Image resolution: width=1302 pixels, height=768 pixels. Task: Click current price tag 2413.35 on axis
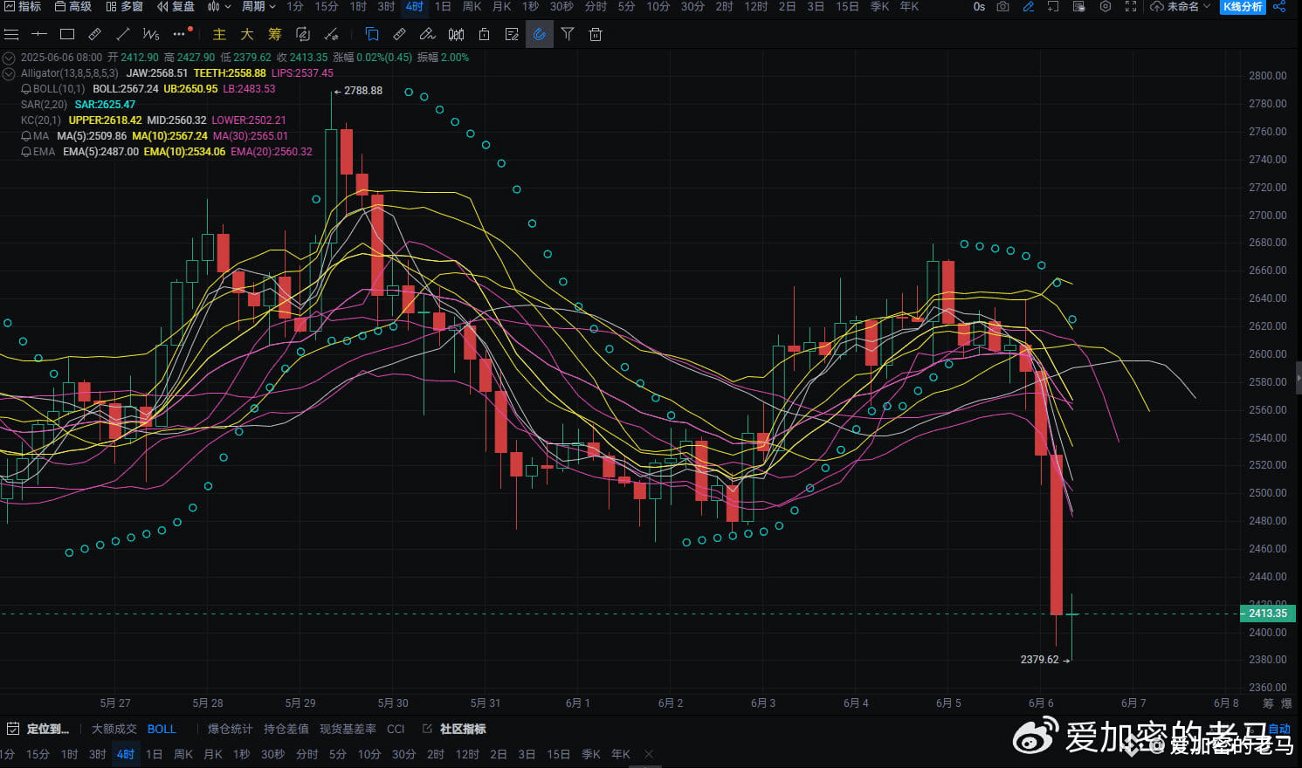pos(1267,614)
